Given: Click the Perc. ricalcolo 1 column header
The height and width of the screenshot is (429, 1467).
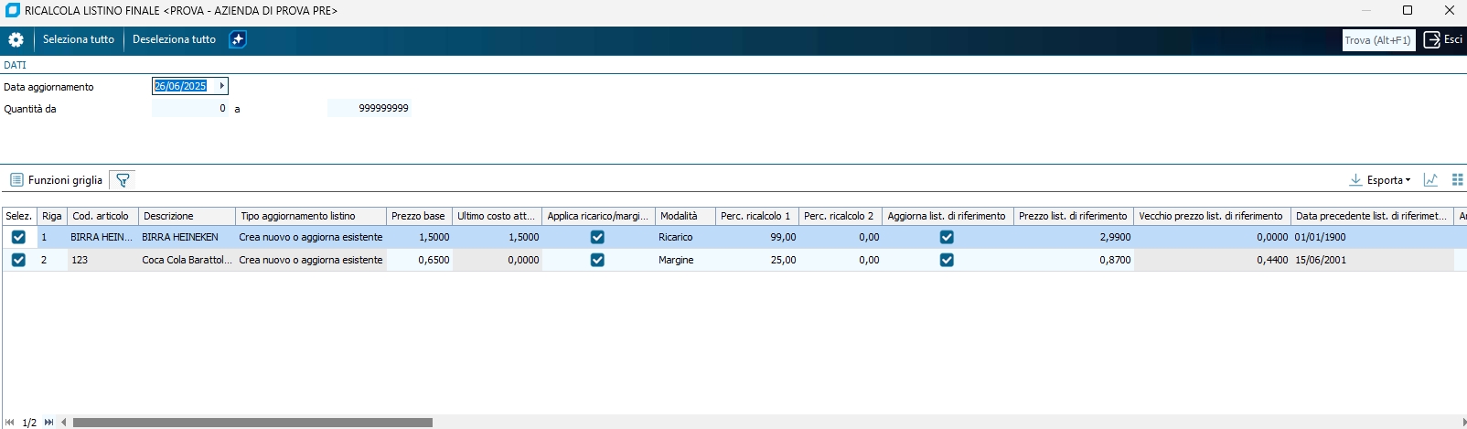Looking at the screenshot, I should pyautogui.click(x=756, y=216).
